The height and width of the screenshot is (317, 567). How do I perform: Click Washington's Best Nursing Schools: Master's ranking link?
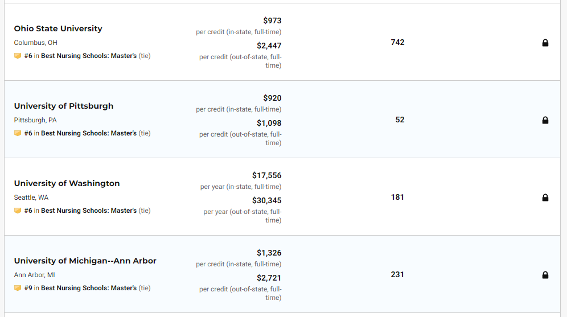(88, 211)
